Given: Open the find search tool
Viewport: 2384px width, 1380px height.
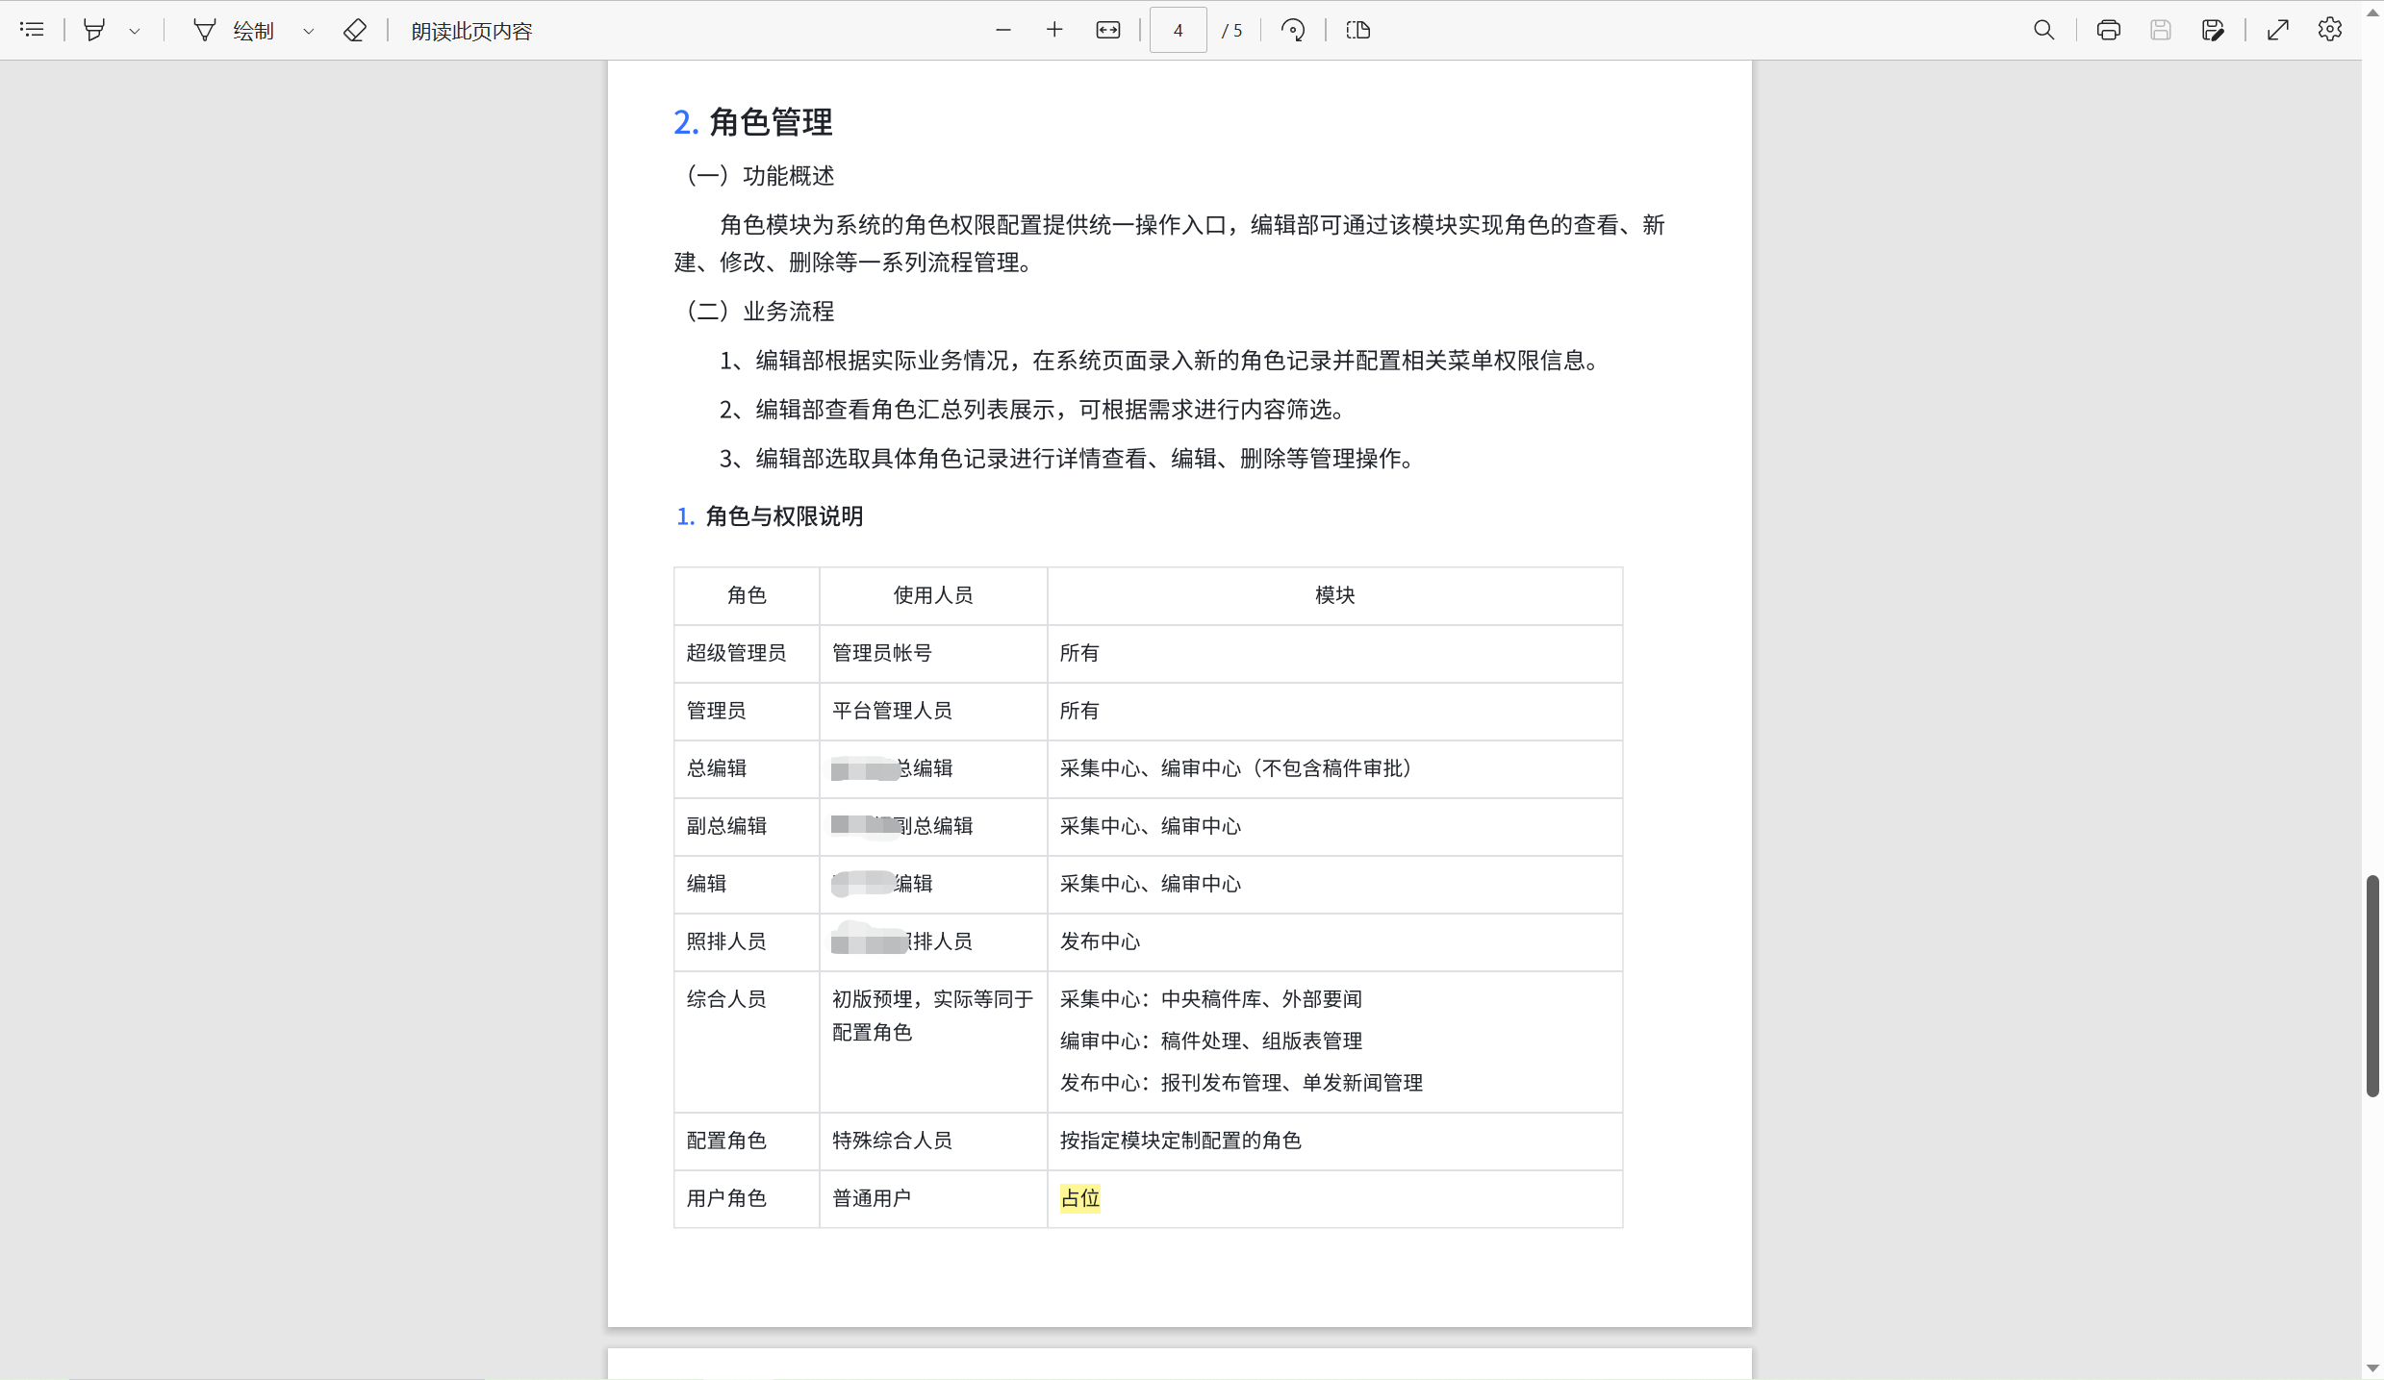Looking at the screenshot, I should 2043,30.
